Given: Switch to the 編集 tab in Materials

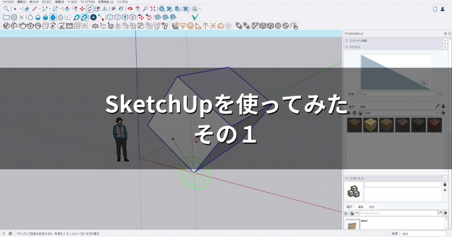Looking at the screenshot, I should (362, 107).
